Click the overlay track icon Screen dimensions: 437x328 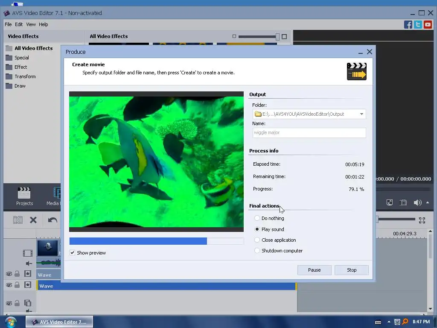click(28, 303)
